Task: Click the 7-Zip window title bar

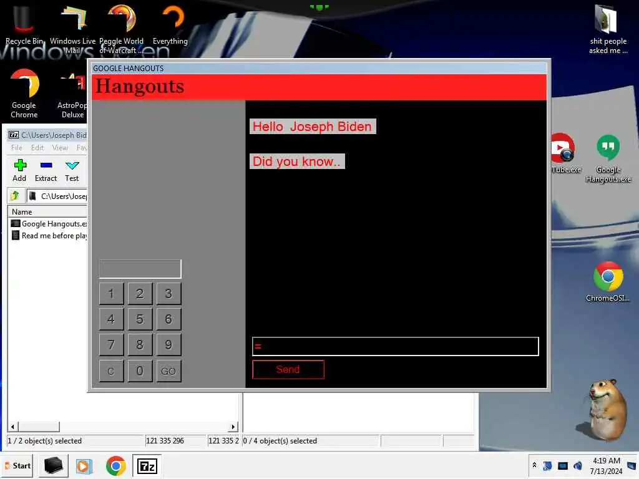Action: pyautogui.click(x=47, y=135)
